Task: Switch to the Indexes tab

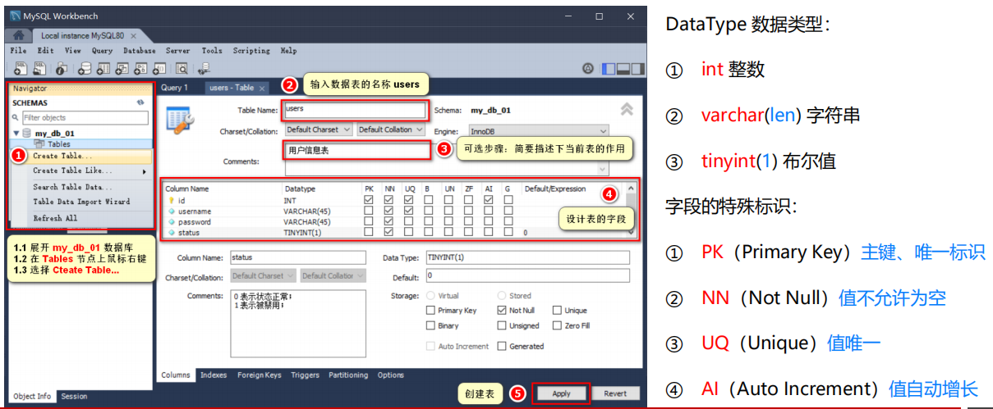Action: (214, 375)
